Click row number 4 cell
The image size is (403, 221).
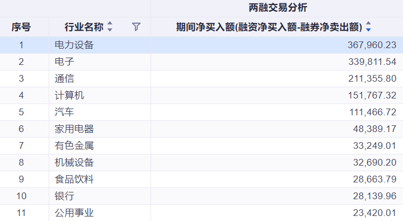click(24, 95)
